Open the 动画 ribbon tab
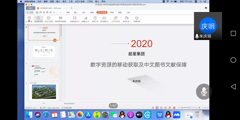Screen dimensions: 240x120 tap(92, 13)
